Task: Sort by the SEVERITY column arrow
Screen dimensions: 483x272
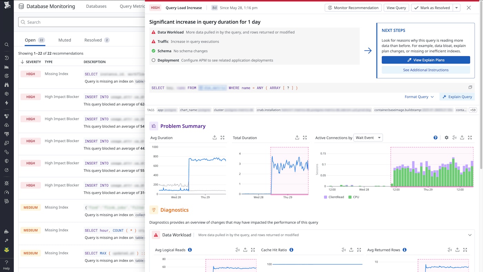Action: point(22,62)
